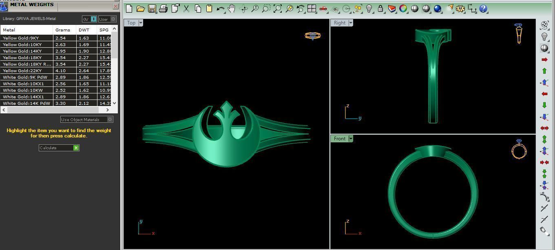Image resolution: width=555 pixels, height=250 pixels.
Task: Print using the printer icon
Action: click(x=164, y=9)
